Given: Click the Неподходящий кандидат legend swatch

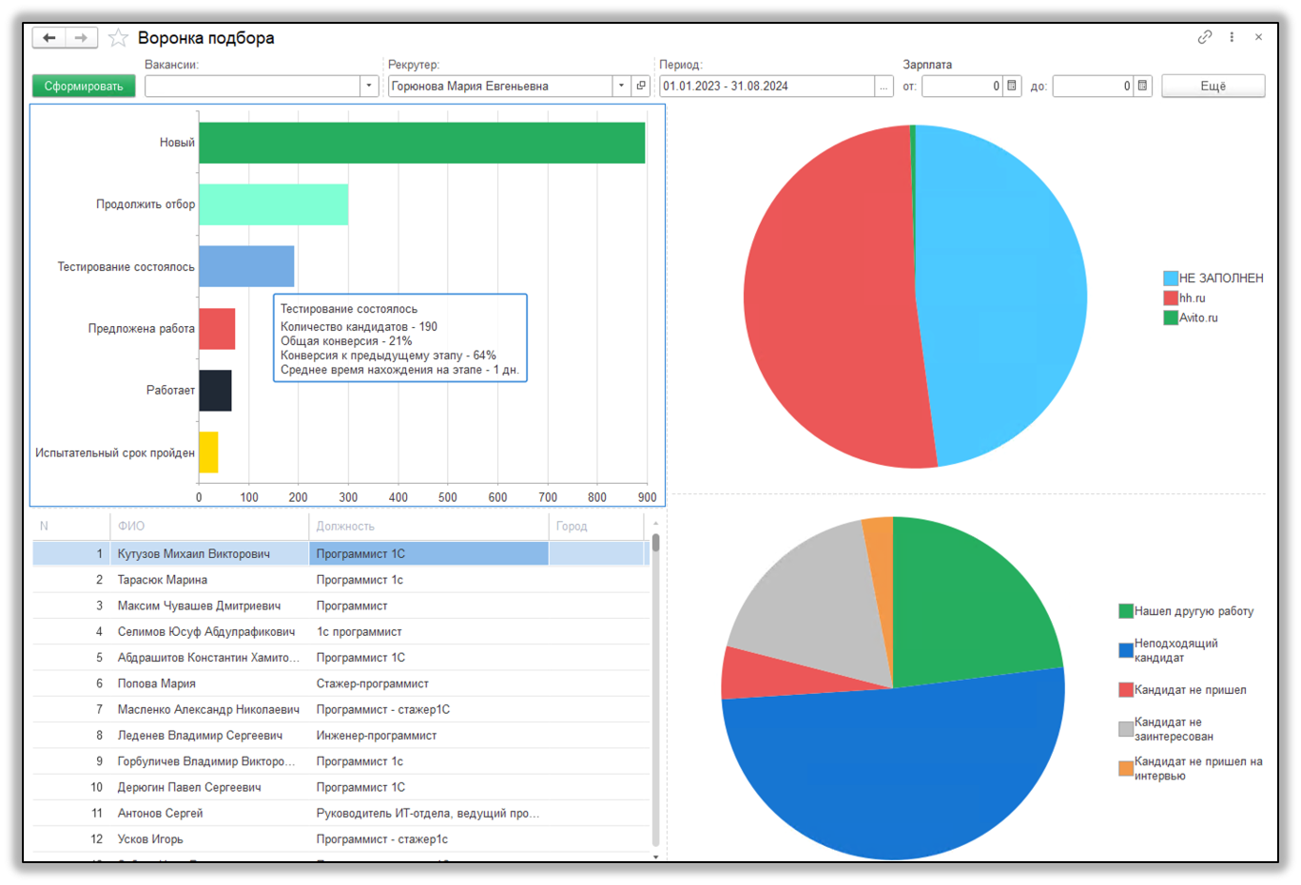Looking at the screenshot, I should pos(1126,650).
